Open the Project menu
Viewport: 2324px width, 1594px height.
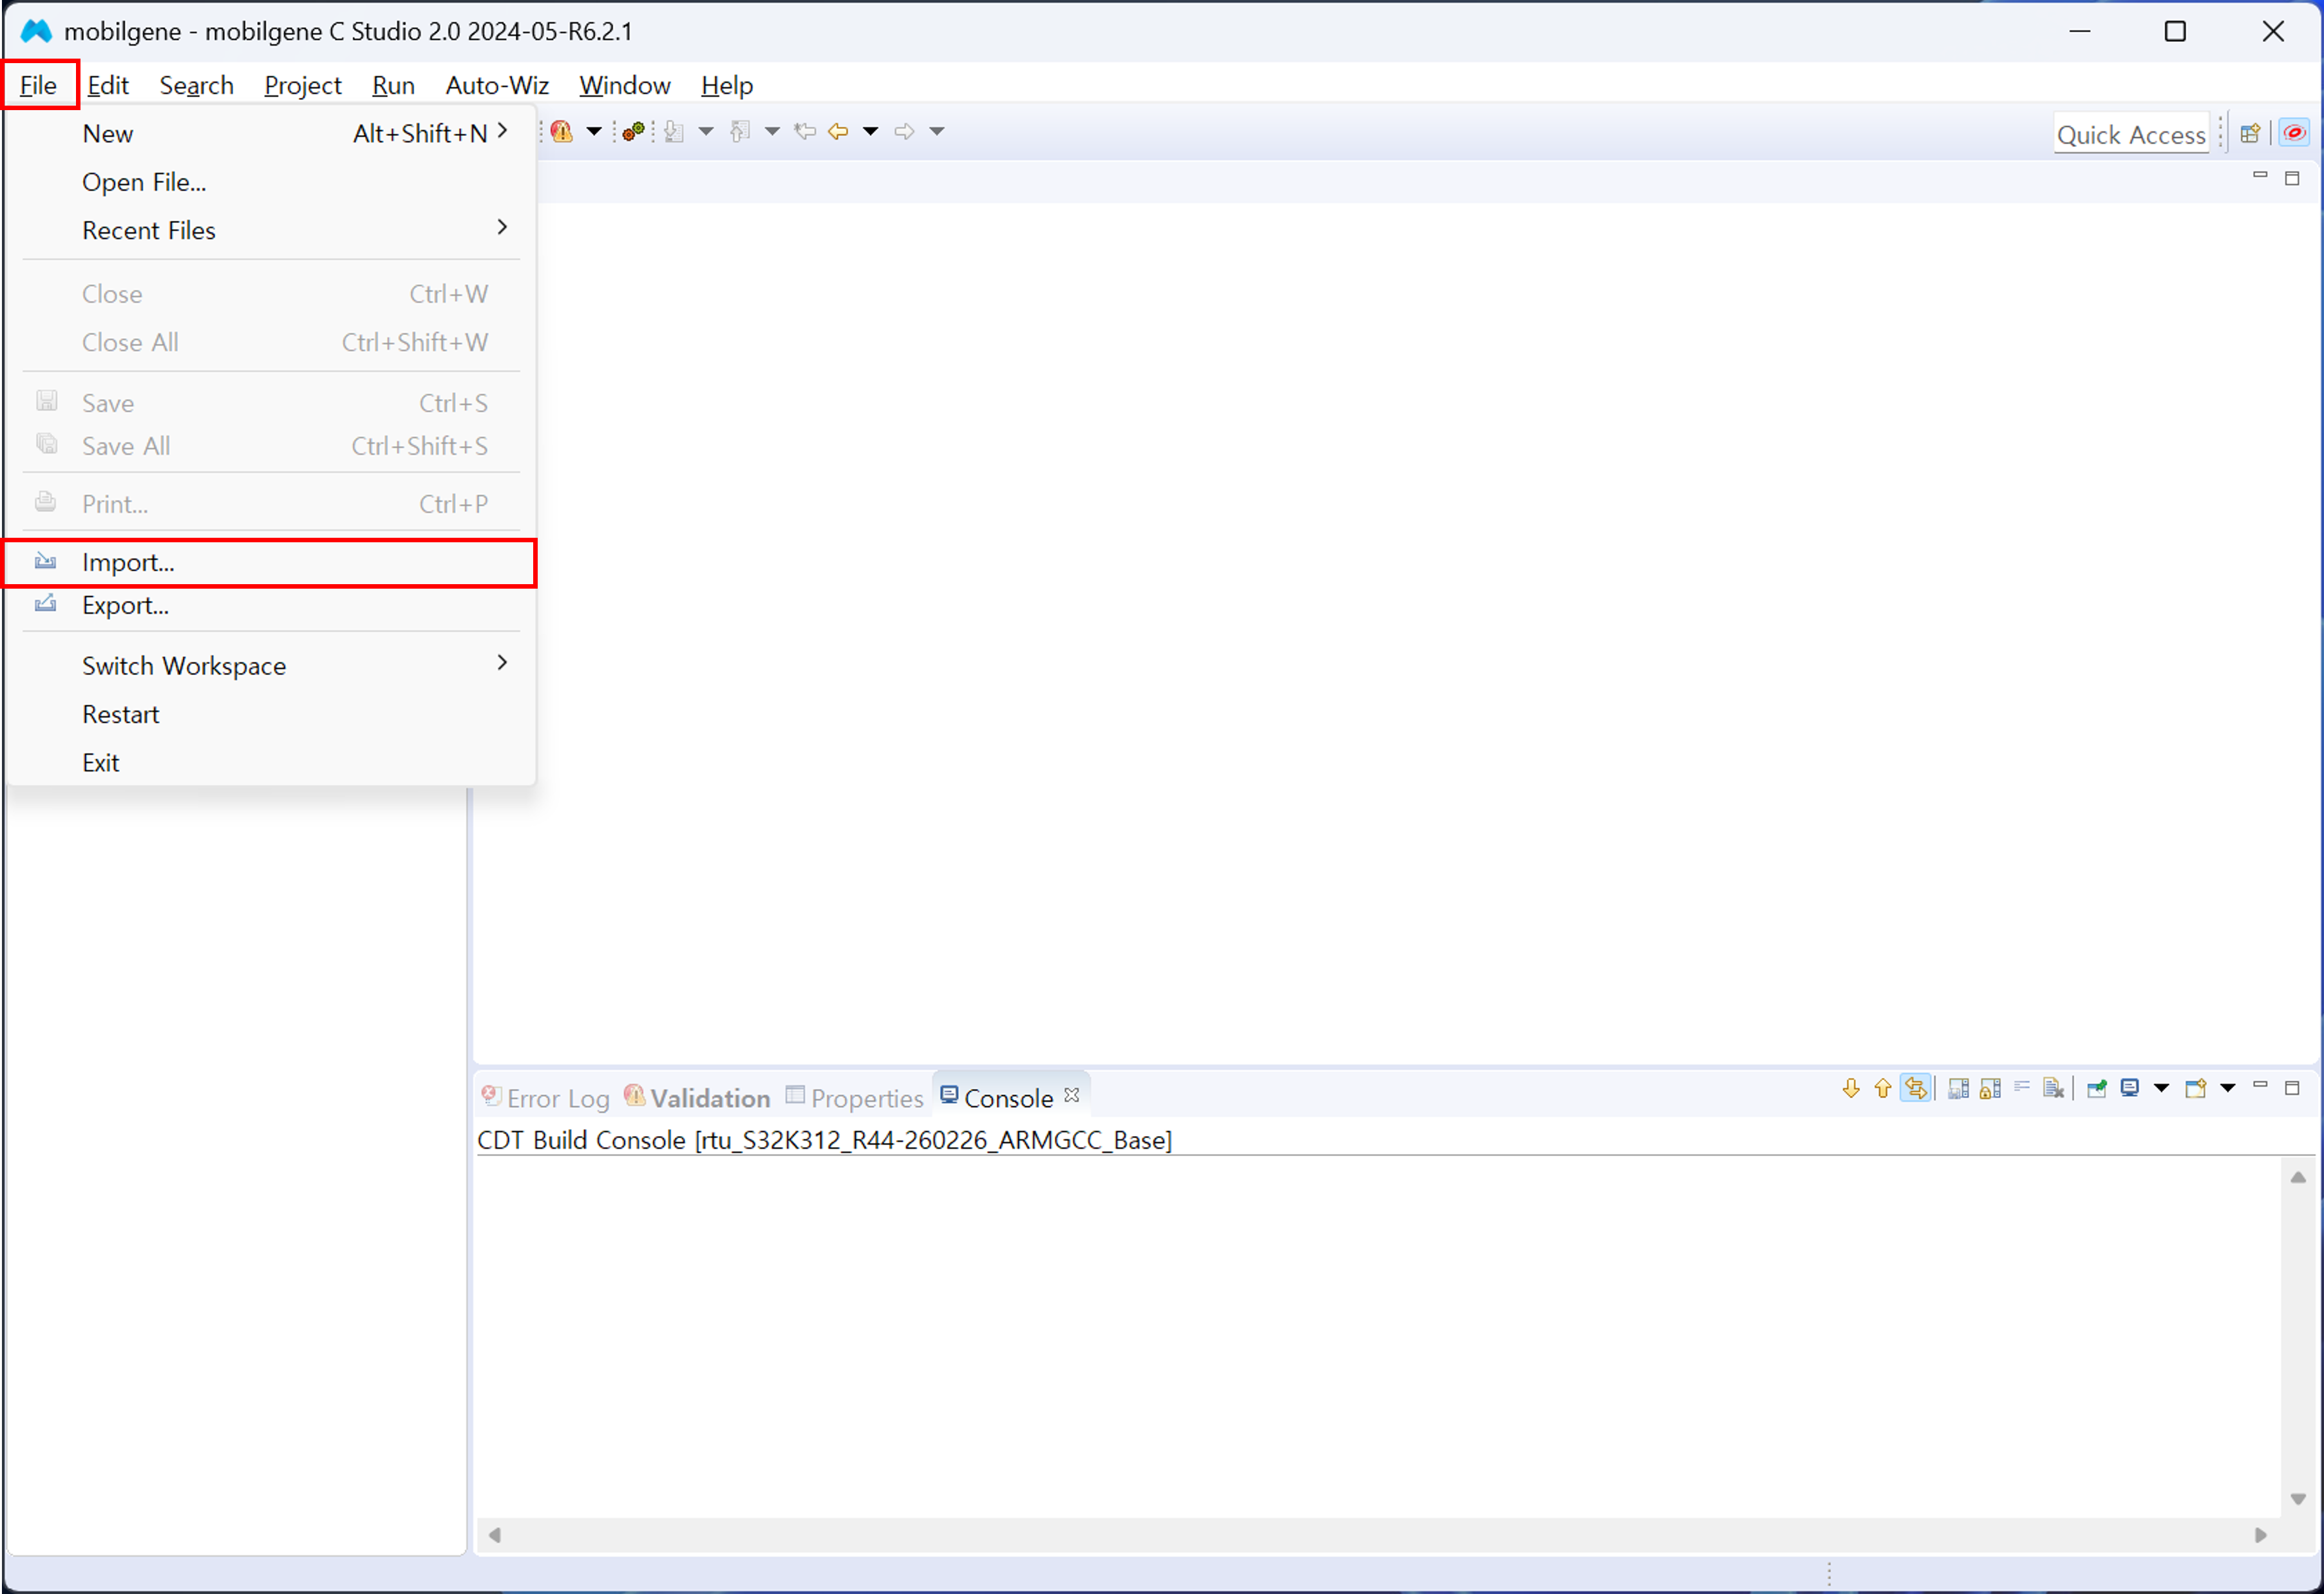tap(303, 85)
